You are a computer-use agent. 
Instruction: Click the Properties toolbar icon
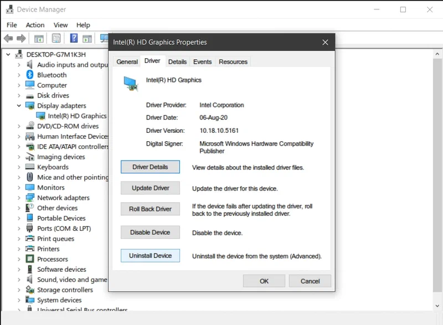pos(56,38)
